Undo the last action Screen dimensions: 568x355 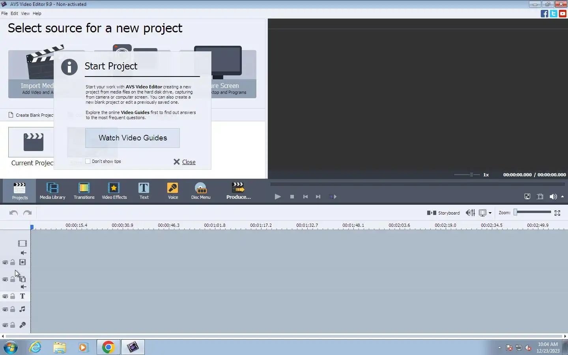click(13, 213)
